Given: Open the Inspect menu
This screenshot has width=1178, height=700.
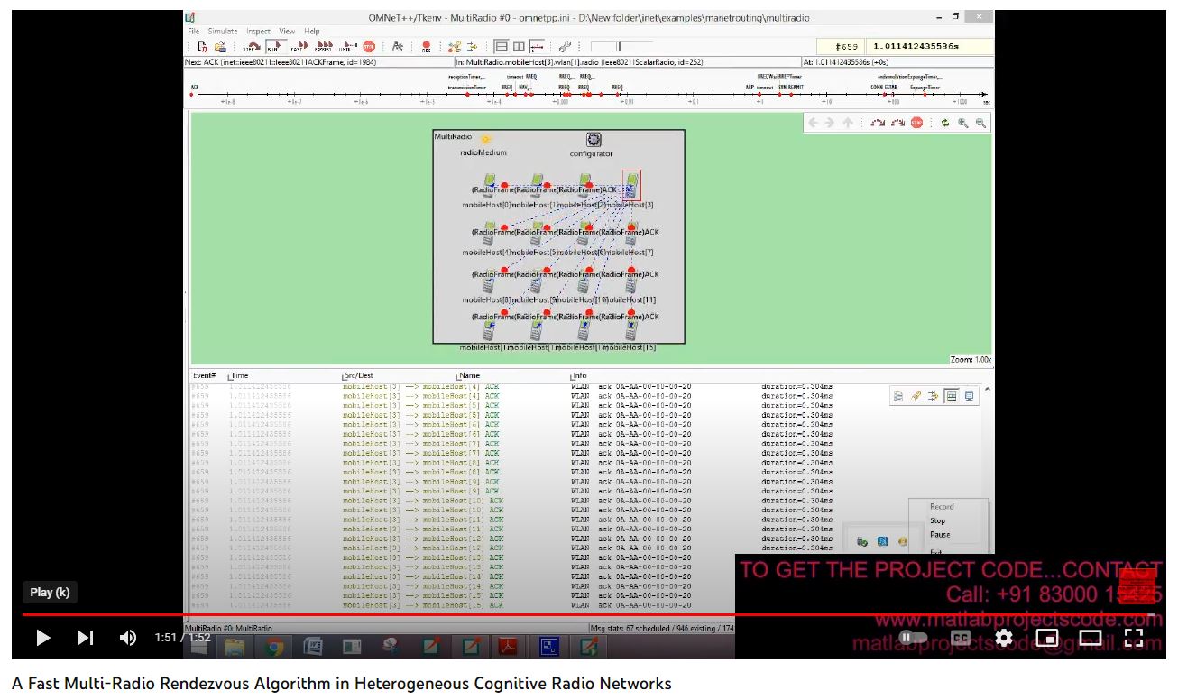Looking at the screenshot, I should tap(258, 31).
